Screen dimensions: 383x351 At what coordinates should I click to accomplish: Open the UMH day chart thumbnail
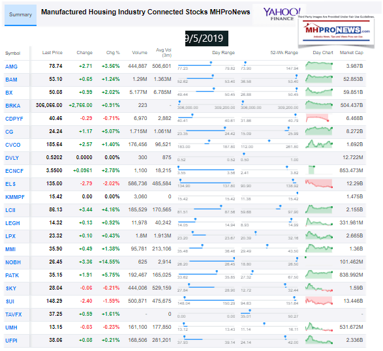(x=319, y=327)
